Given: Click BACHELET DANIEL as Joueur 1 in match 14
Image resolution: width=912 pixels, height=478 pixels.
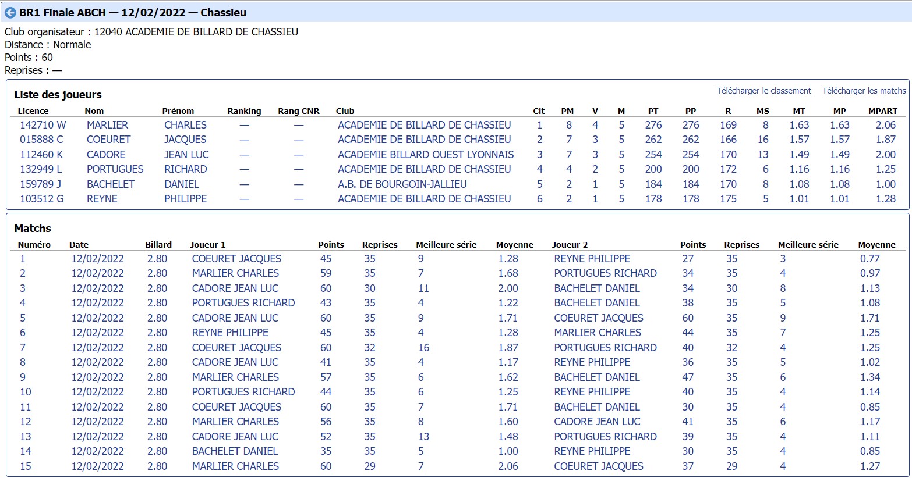Looking at the screenshot, I should coord(235,451).
